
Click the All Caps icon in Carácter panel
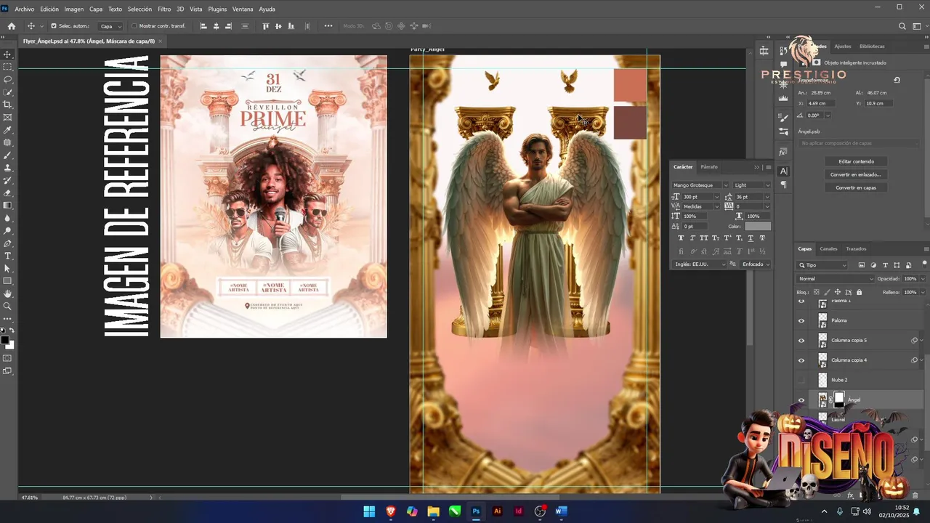[x=704, y=238]
